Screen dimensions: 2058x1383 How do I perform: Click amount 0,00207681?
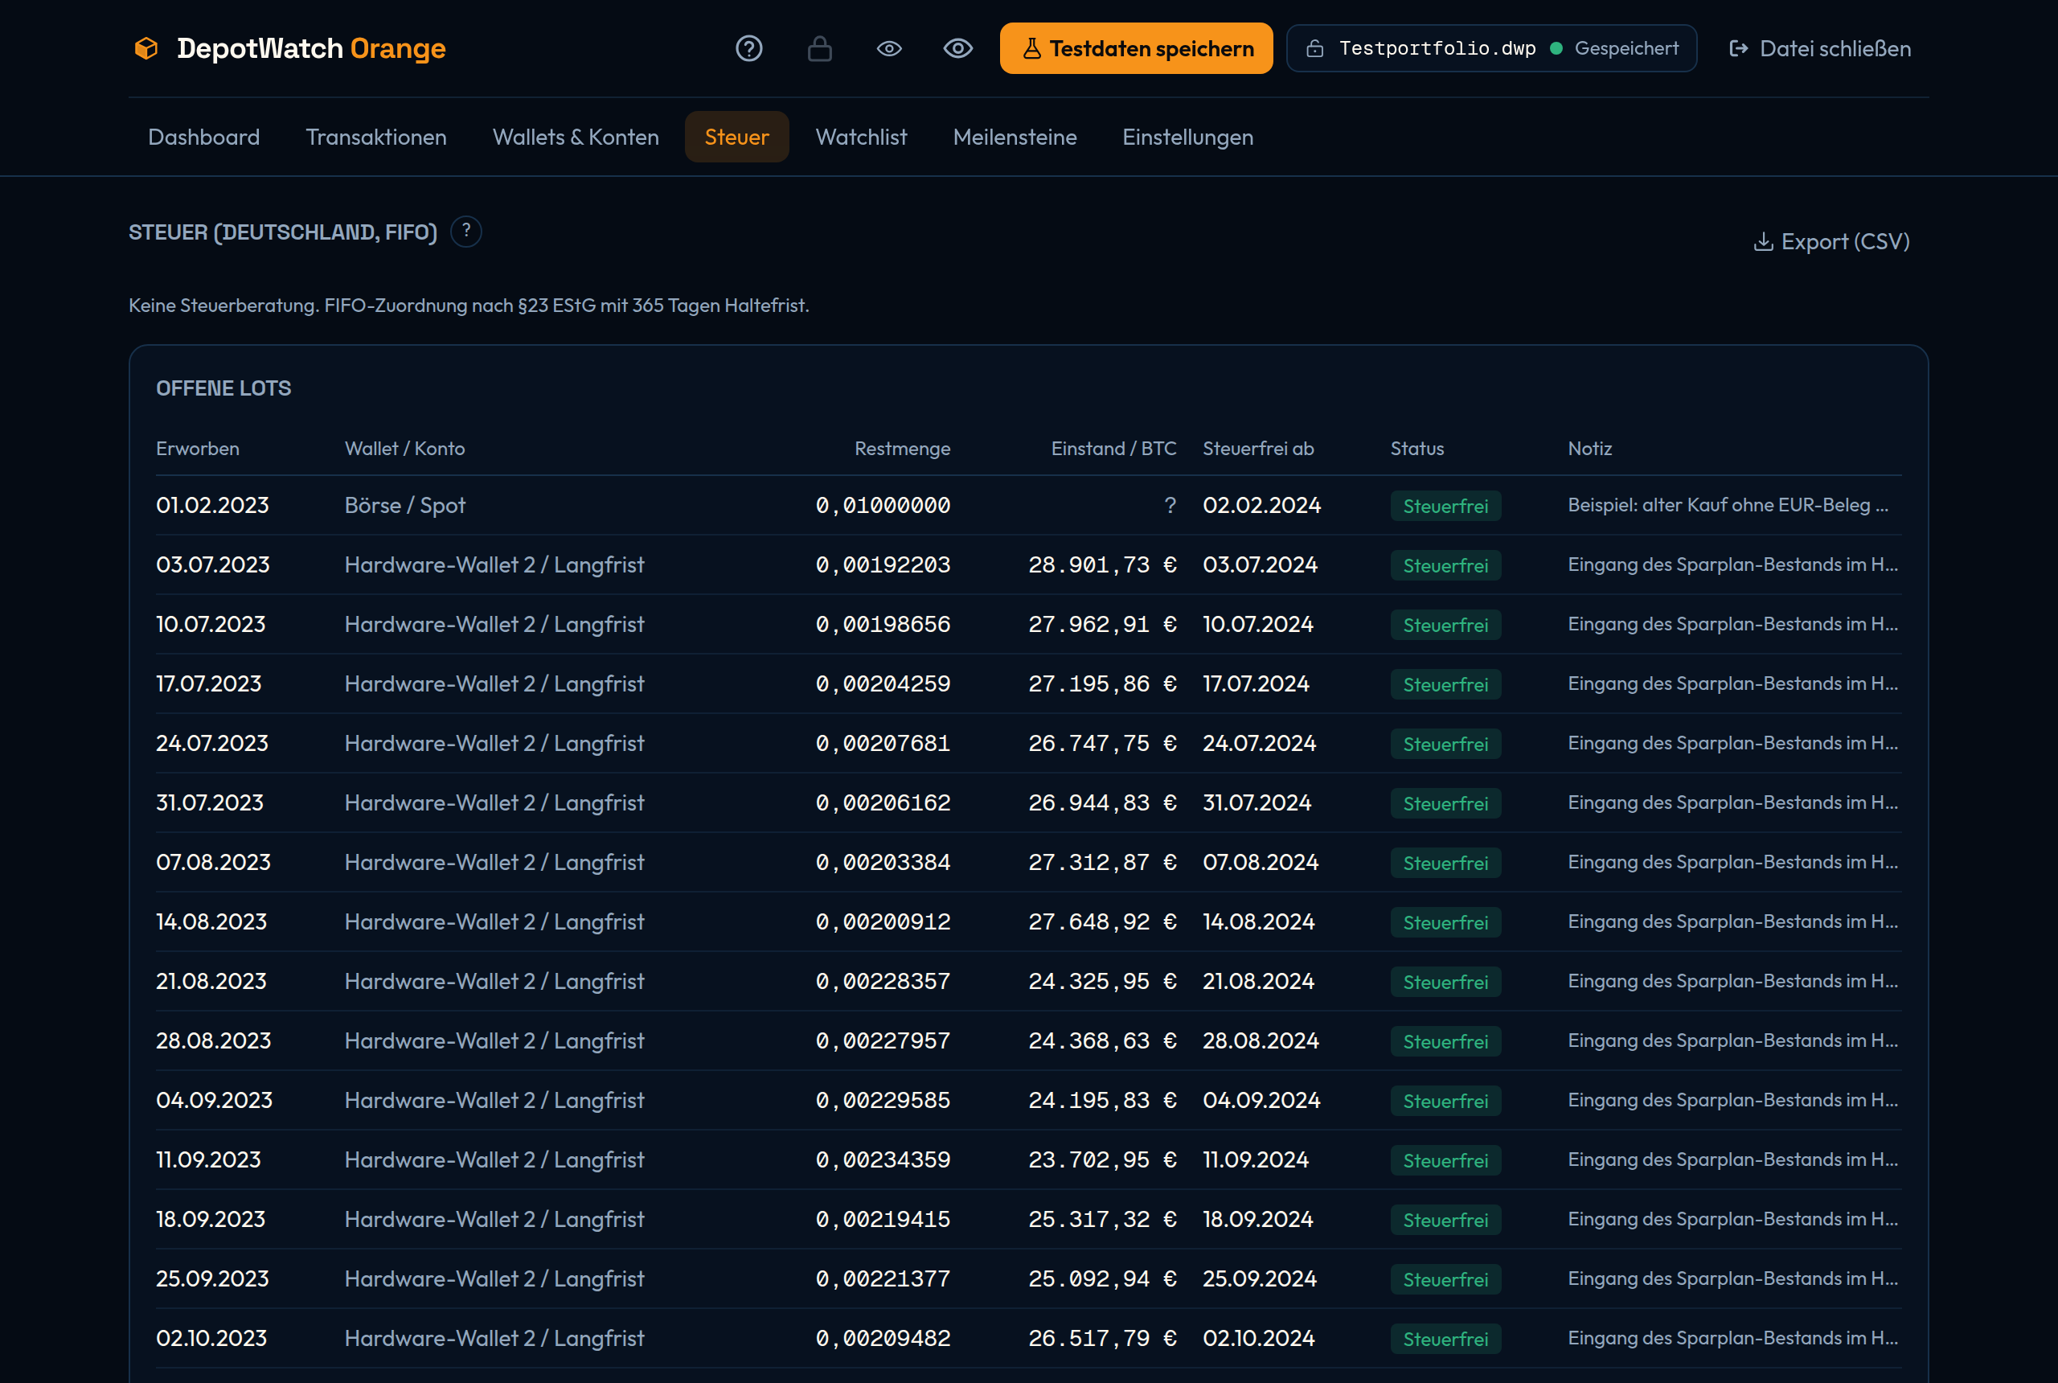[883, 744]
